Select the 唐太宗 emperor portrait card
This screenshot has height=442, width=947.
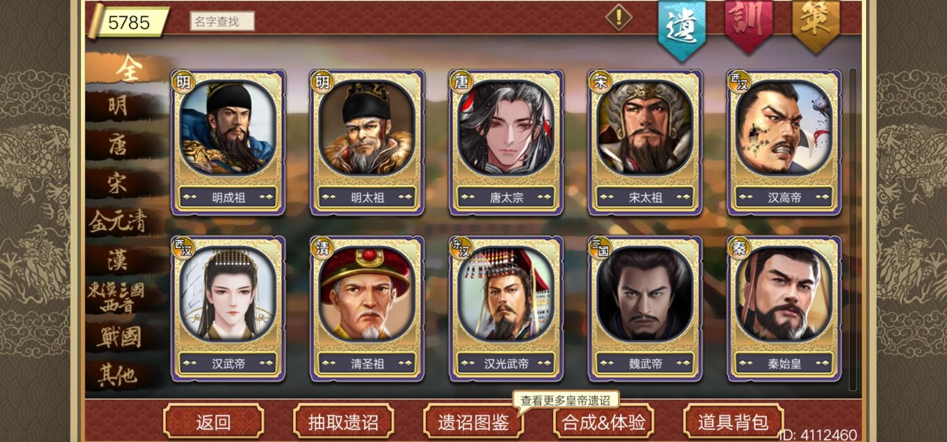506,142
